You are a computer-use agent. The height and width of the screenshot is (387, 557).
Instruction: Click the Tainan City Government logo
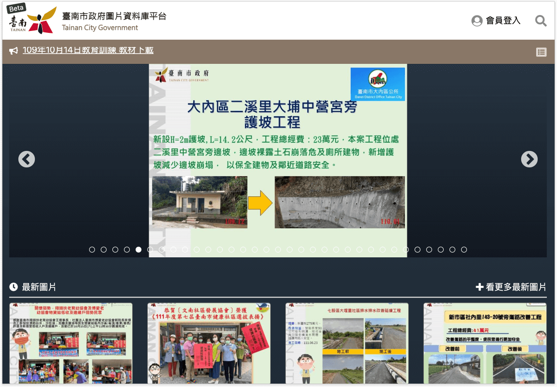coord(31,20)
